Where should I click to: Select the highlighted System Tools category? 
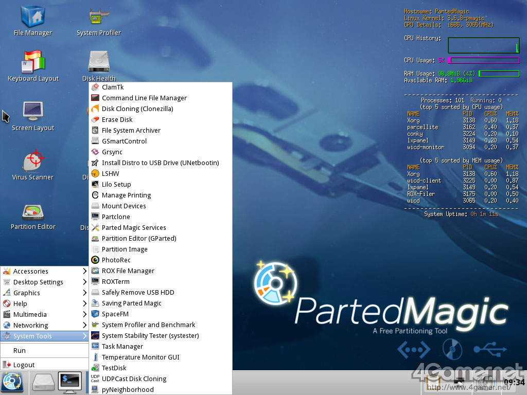click(x=44, y=336)
